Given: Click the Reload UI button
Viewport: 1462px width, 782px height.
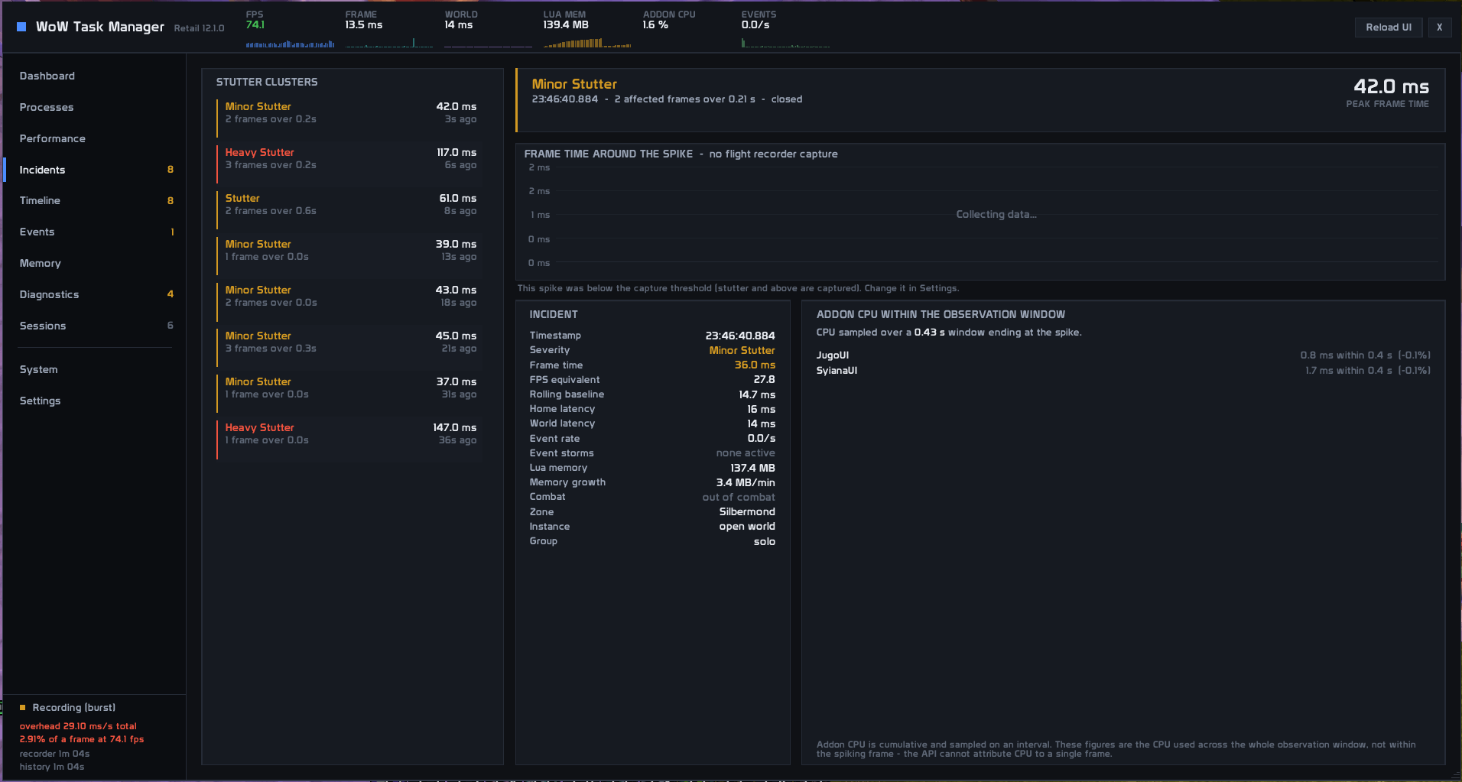Looking at the screenshot, I should tap(1389, 28).
